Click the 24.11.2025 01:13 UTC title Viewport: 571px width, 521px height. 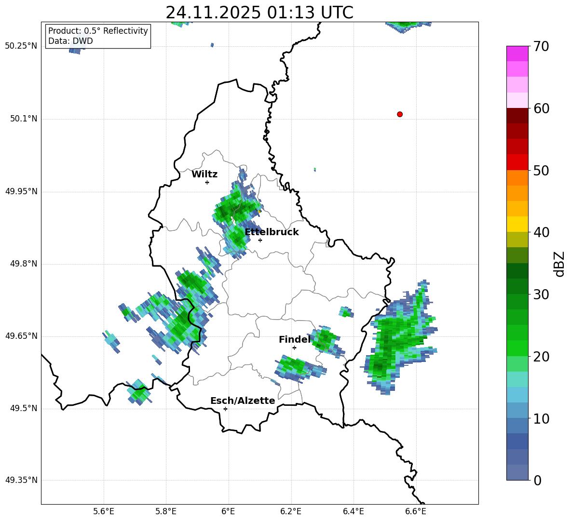click(259, 13)
